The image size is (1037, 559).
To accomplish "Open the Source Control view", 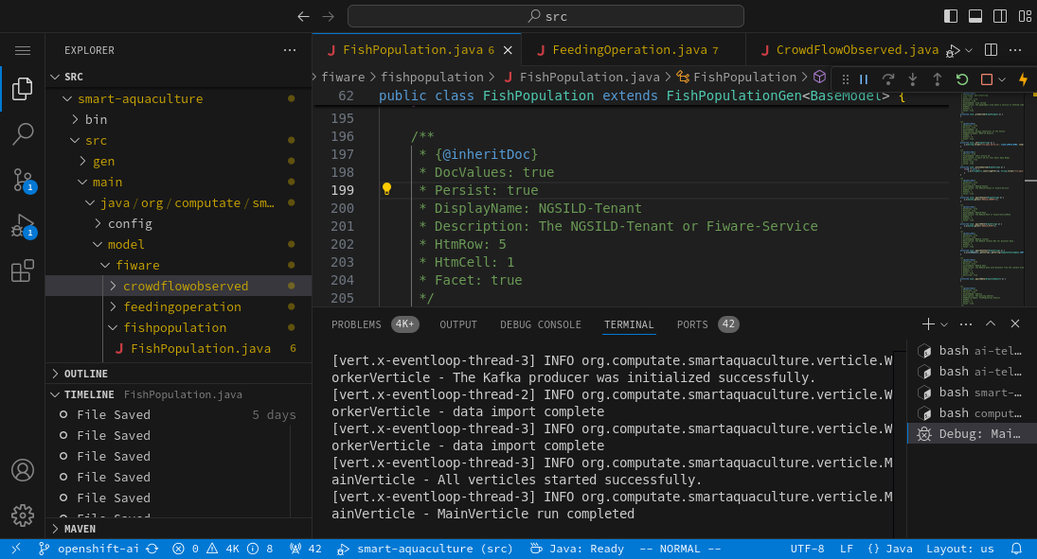I will 23,180.
